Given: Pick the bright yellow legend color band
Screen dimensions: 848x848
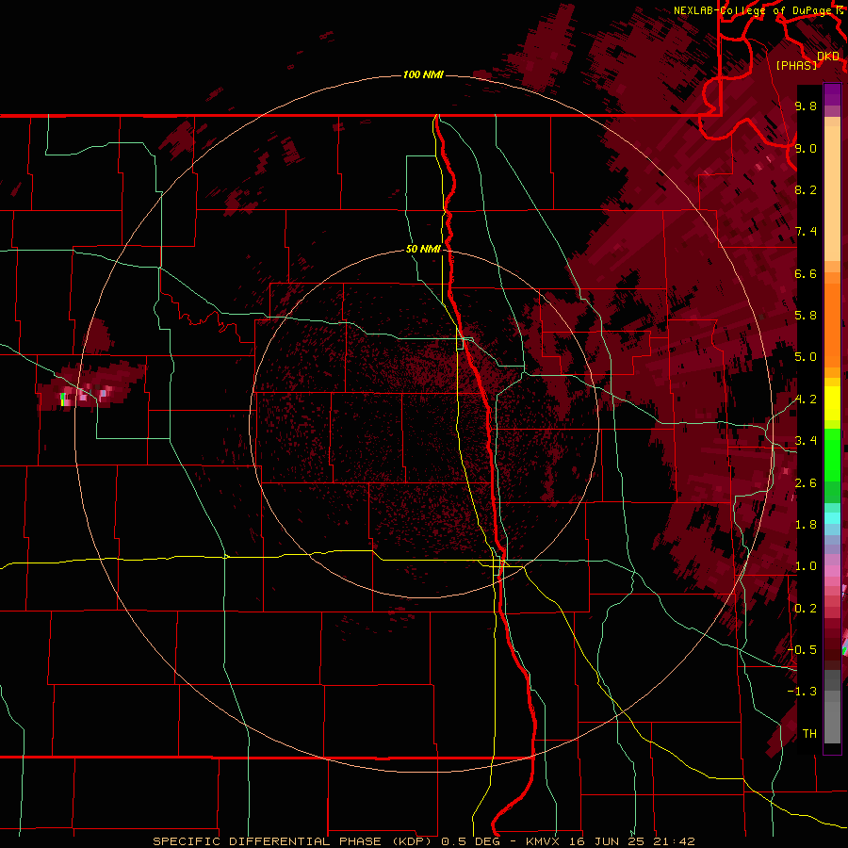Looking at the screenshot, I should [x=832, y=403].
